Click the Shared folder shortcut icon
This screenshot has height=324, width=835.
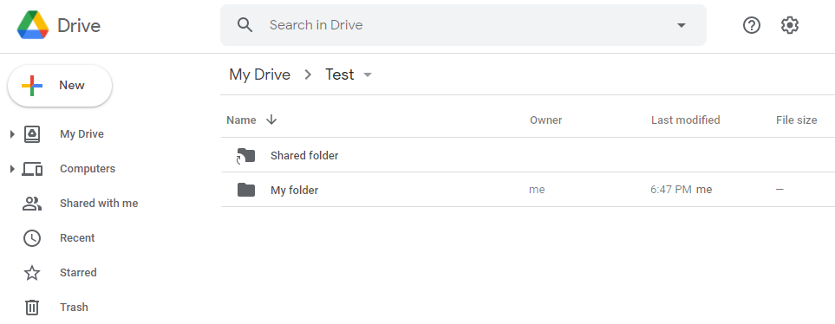245,155
